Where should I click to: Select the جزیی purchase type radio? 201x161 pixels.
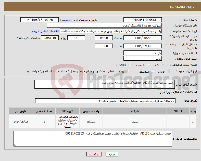click(x=169, y=71)
